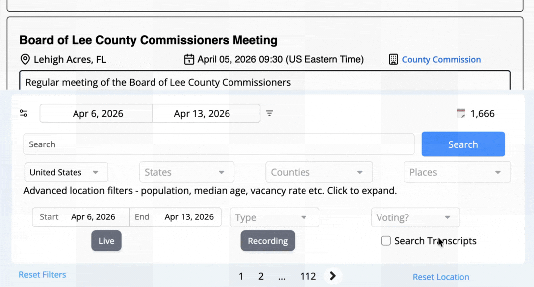
Task: Click the meeting date calendar icon
Action: coord(189,59)
